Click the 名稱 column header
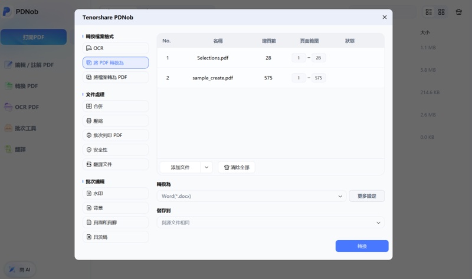Image resolution: width=472 pixels, height=279 pixels. tap(218, 41)
